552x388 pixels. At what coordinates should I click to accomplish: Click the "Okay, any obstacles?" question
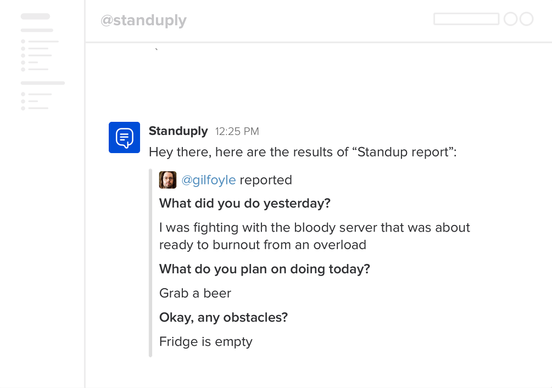[223, 317]
